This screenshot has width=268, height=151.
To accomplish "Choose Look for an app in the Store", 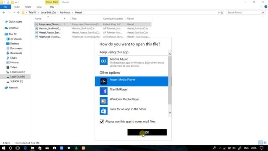I will [131, 111].
